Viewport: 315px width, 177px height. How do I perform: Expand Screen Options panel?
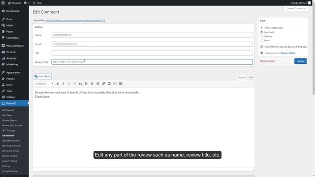(x=296, y=8)
